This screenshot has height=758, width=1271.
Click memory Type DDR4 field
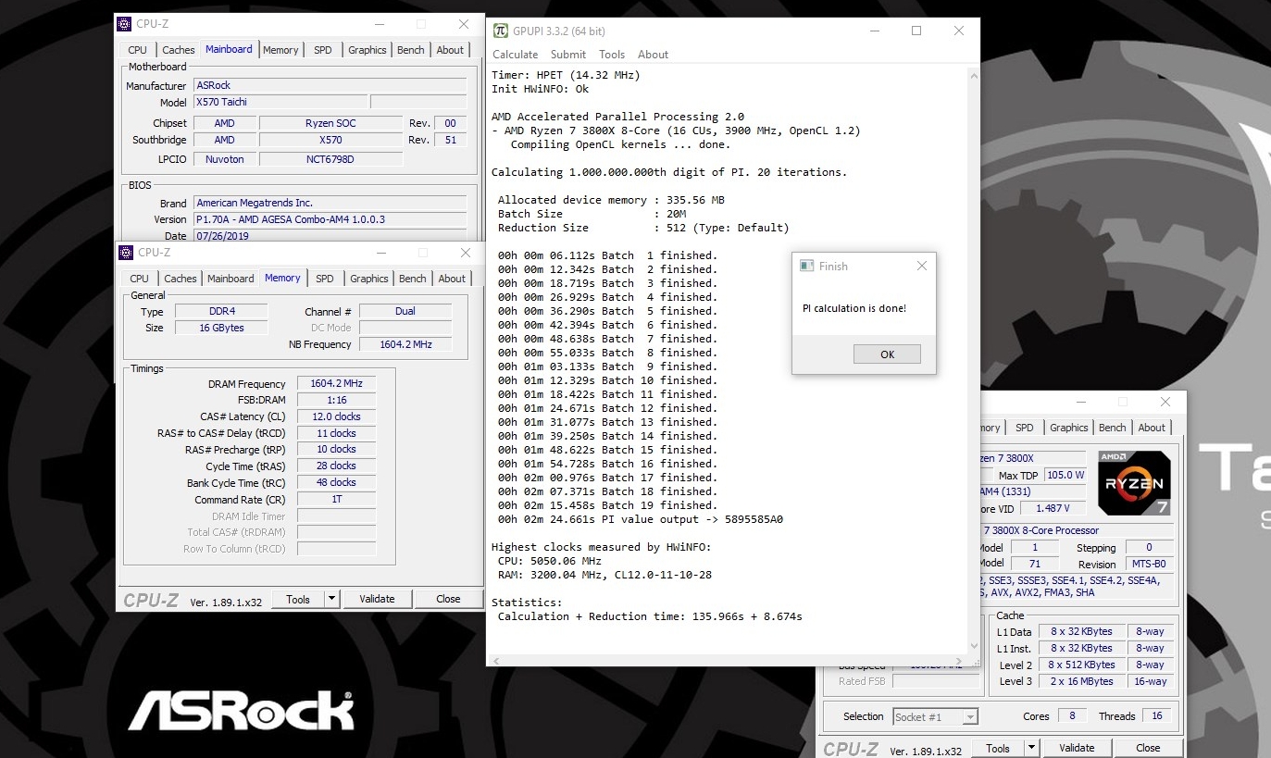click(x=221, y=311)
